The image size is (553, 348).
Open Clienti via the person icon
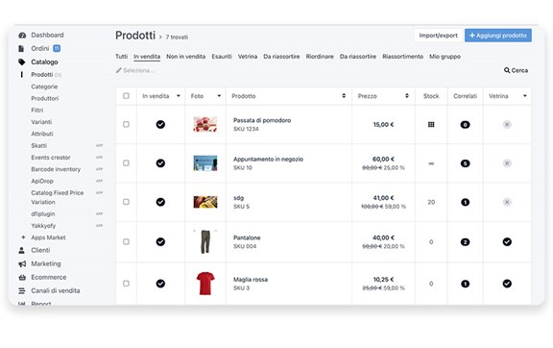coord(21,250)
